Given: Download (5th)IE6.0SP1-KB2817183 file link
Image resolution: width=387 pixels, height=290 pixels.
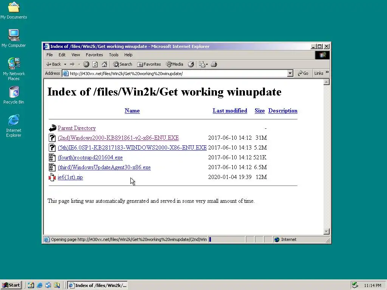Looking at the screenshot, I should pos(132,148).
